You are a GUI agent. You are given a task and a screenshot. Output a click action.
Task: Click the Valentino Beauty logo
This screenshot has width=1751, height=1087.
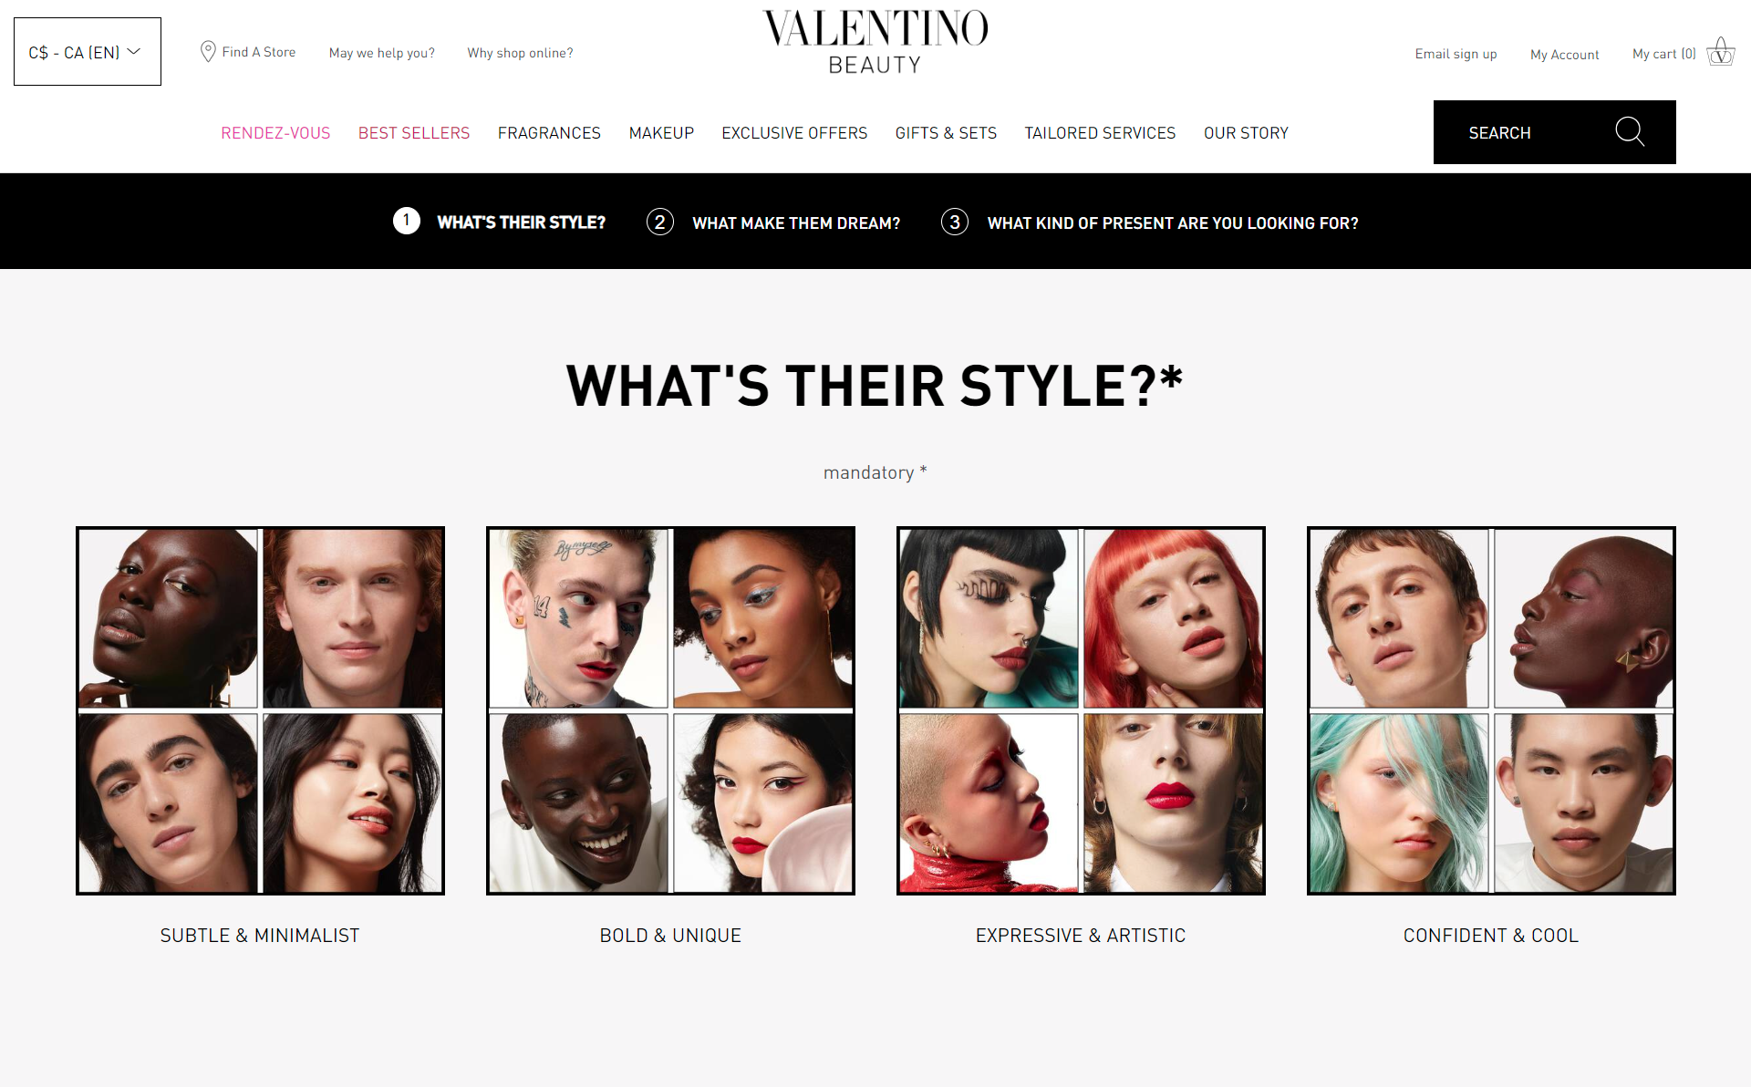coord(875,42)
